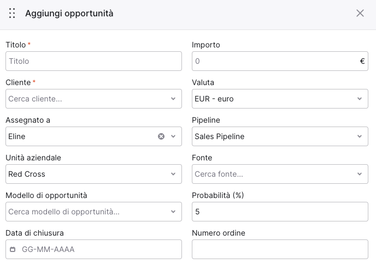
Task: Open the Assegnato a dropdown arrow
Action: [x=173, y=136]
